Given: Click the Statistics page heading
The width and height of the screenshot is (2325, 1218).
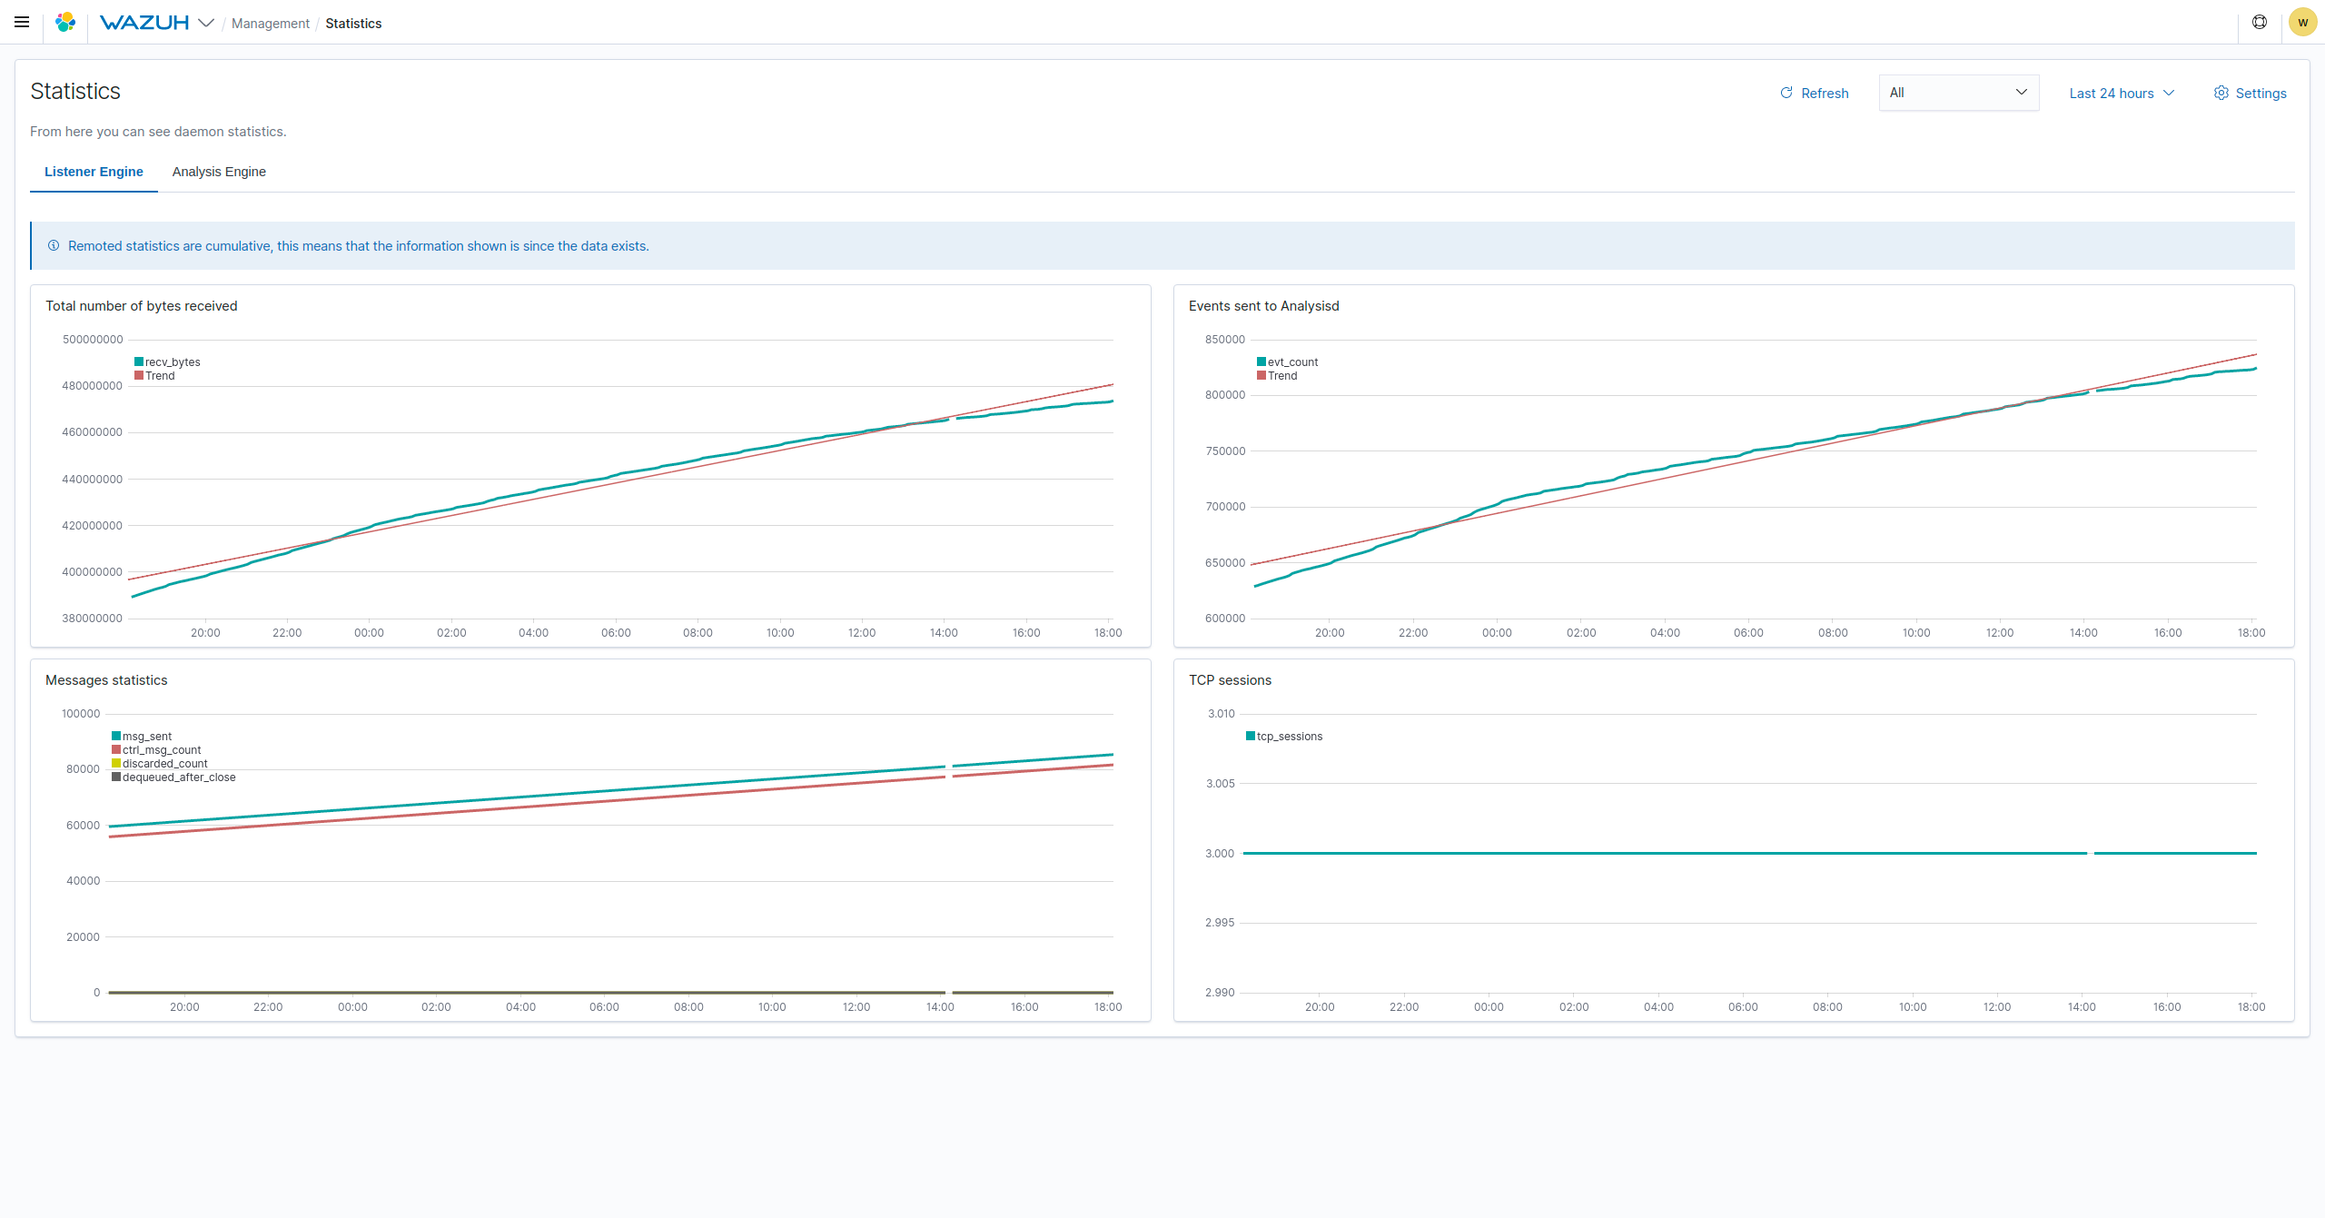Looking at the screenshot, I should (75, 92).
